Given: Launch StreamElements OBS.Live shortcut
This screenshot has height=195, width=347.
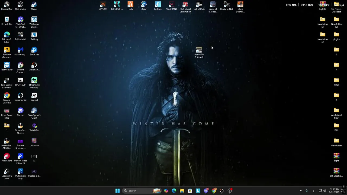Looking at the screenshot, I should 7,144.
